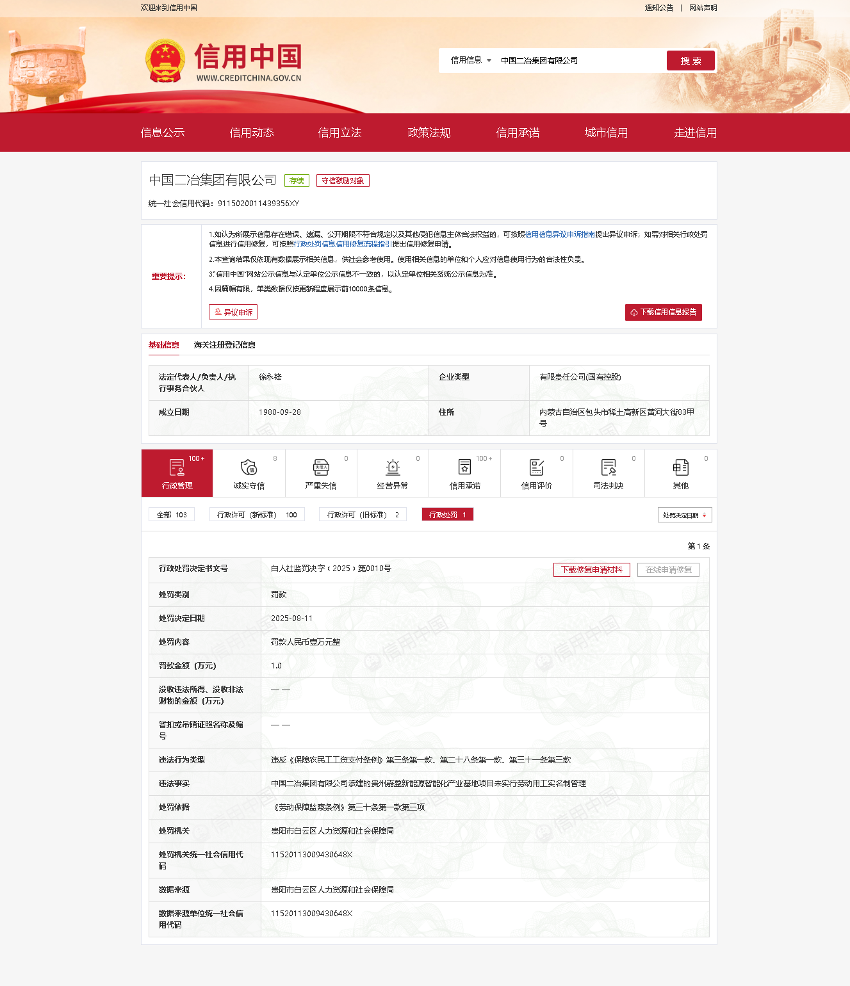This screenshot has height=986, width=850.
Task: Select the 行政处罚 1 filter
Action: 447,515
